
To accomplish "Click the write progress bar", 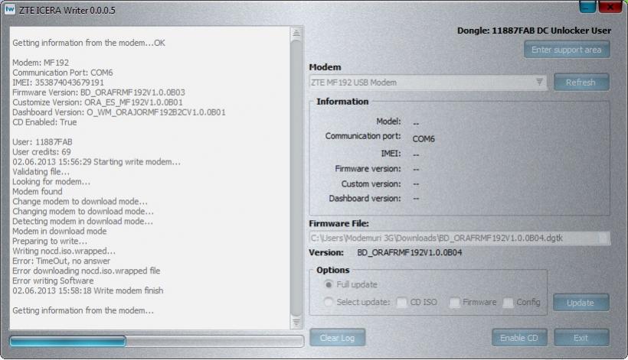I will click(x=156, y=341).
